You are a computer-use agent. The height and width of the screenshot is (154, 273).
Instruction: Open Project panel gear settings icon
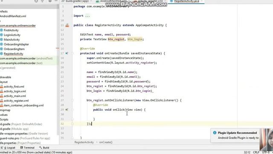[x=50, y=1]
